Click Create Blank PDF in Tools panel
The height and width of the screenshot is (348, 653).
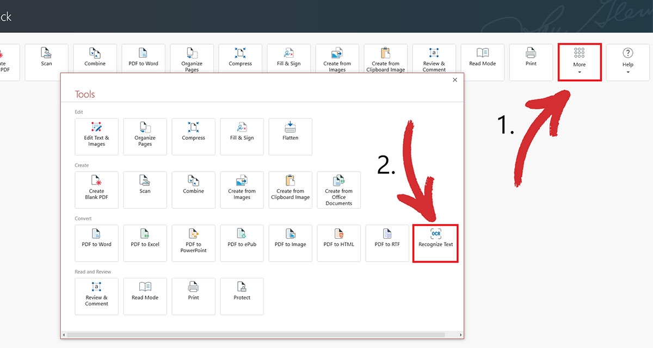click(x=96, y=190)
